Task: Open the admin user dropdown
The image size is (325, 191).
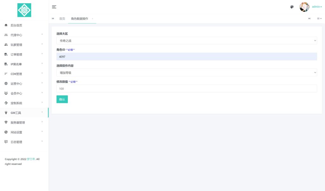Action: pos(317,7)
